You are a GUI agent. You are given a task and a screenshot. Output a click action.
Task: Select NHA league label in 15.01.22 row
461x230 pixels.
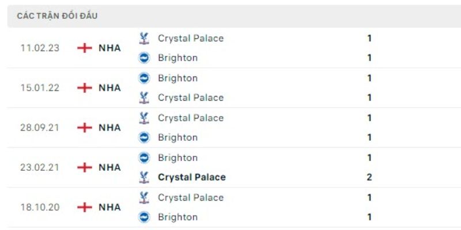point(109,88)
